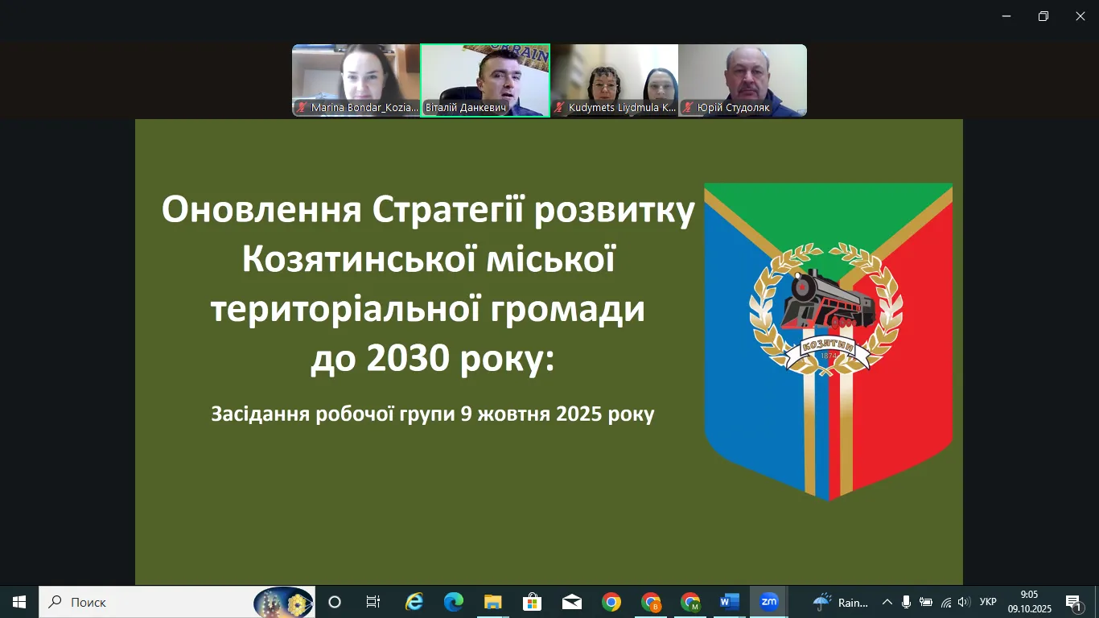Open Microsoft Word from the taskbar

click(x=730, y=602)
